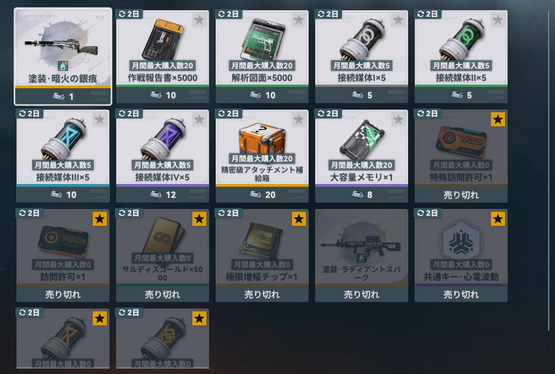Click the purple 接続媒体IV×5 canister icon
This screenshot has width=555, height=374.
coord(163,139)
